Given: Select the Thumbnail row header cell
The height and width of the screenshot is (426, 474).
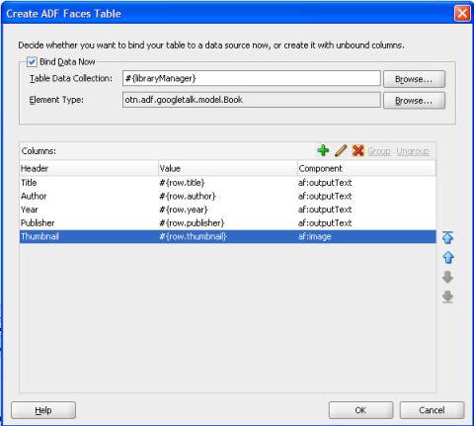Looking at the screenshot, I should (x=89, y=236).
